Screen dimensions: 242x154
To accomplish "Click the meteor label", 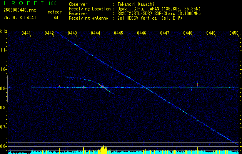I will 55,12.
